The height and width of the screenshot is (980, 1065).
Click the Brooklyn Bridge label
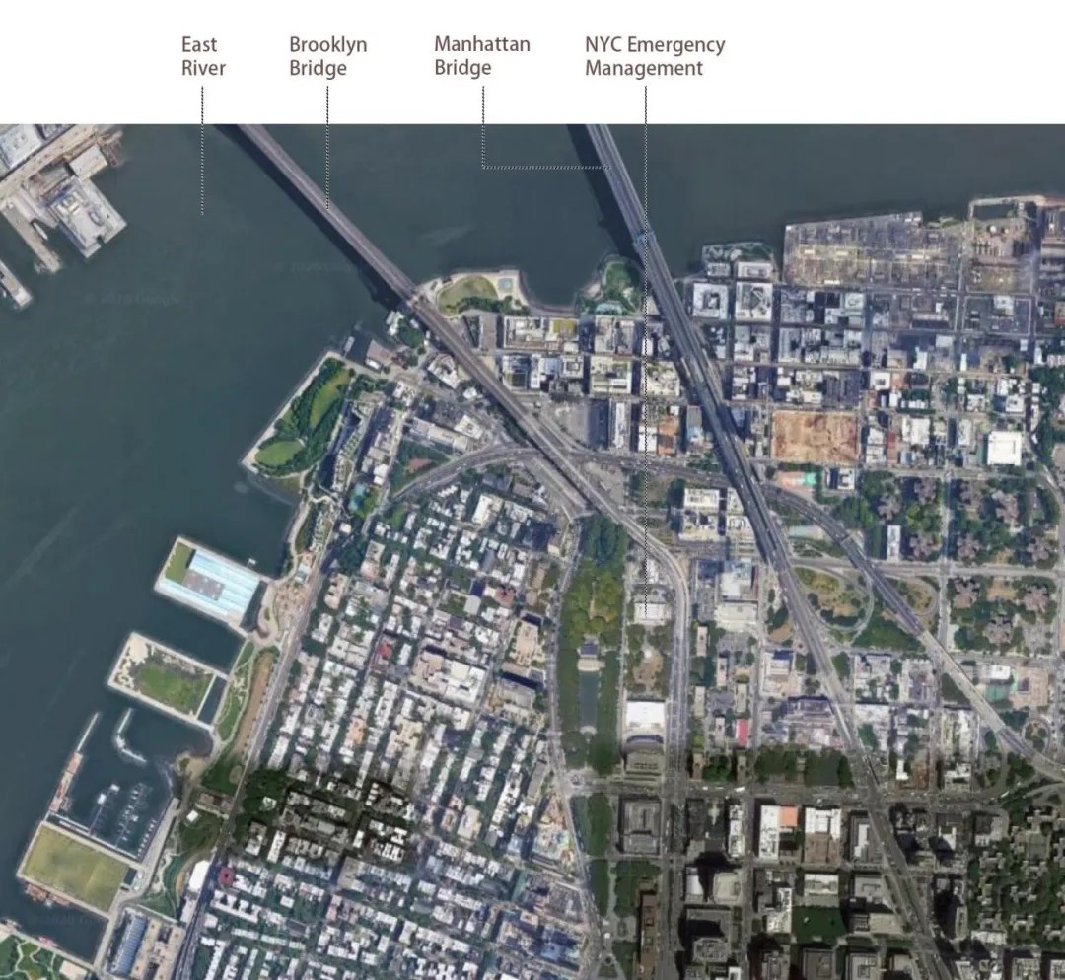(x=328, y=56)
